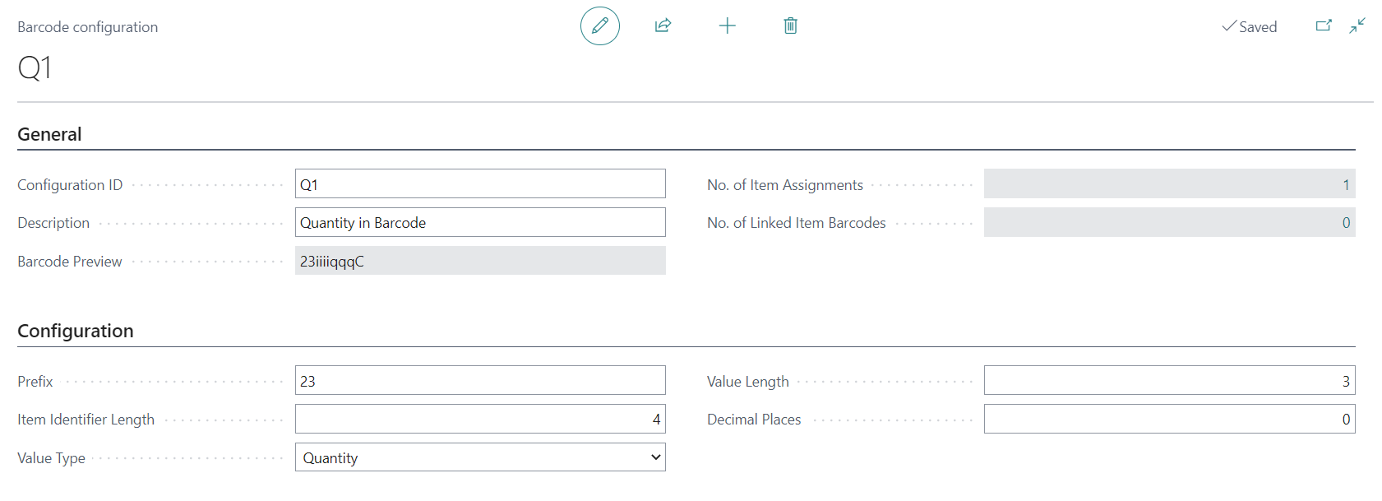Screen dimensions: 1382x501
Task: Collapse the General section header
Action: point(49,134)
